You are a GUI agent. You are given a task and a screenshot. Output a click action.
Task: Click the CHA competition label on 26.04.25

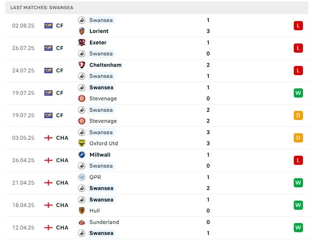(x=62, y=160)
